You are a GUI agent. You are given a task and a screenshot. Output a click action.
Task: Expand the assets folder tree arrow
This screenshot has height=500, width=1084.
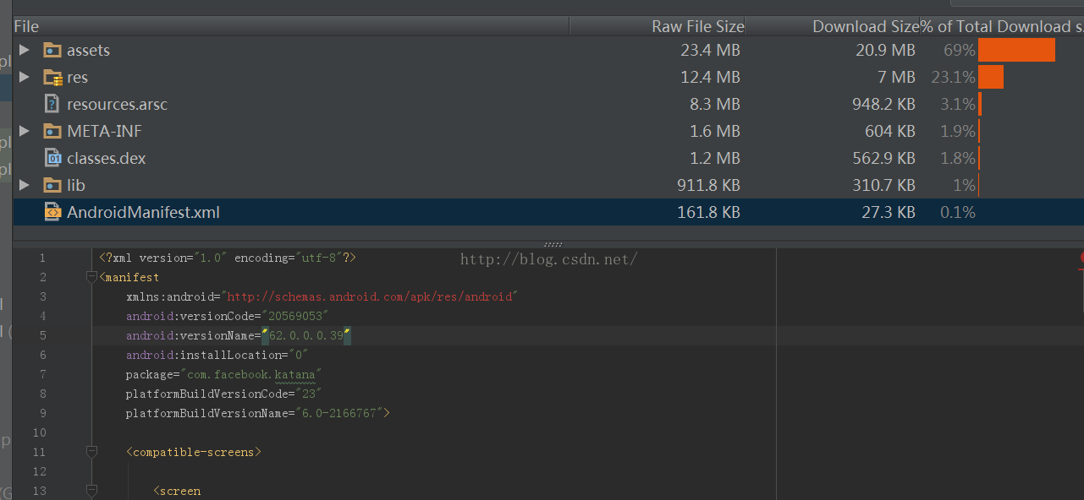tap(25, 51)
